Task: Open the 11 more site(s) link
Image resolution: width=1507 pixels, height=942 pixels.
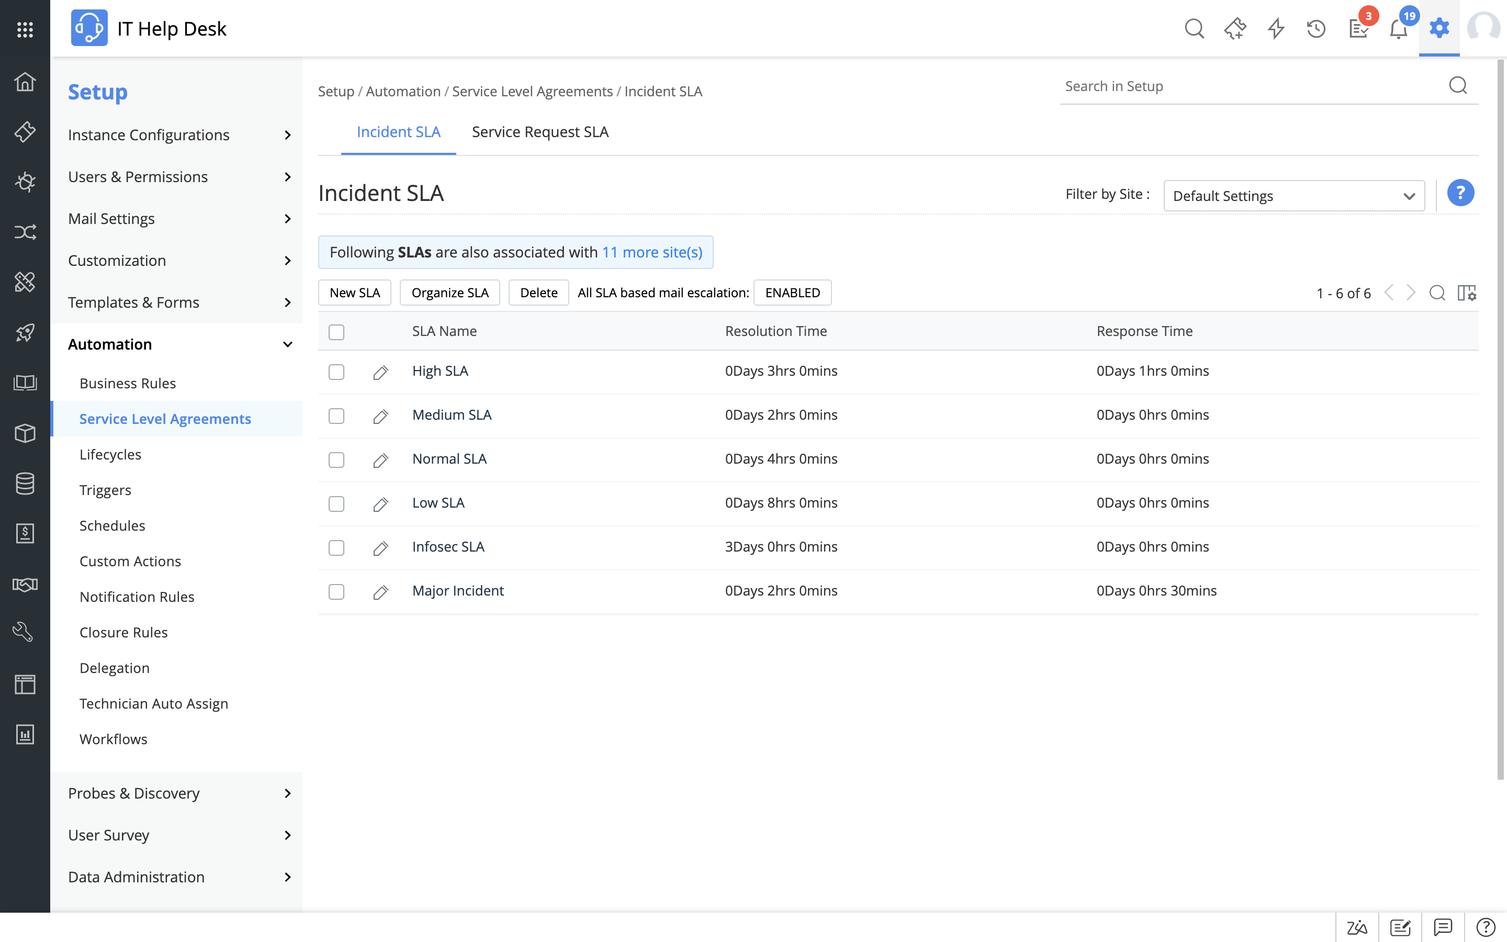Action: pyautogui.click(x=652, y=252)
